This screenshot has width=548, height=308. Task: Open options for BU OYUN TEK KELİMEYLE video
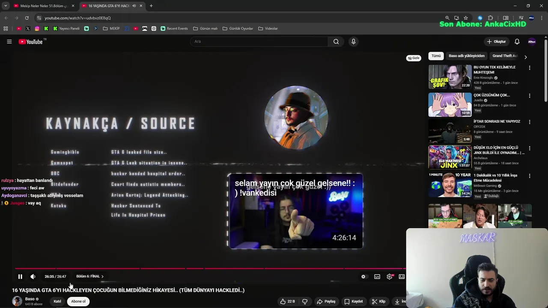(x=530, y=68)
